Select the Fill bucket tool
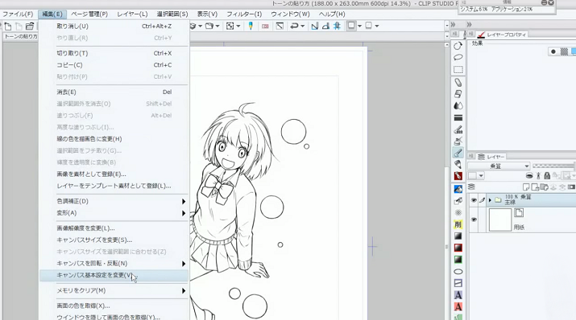This screenshot has height=320, width=576. [x=458, y=189]
